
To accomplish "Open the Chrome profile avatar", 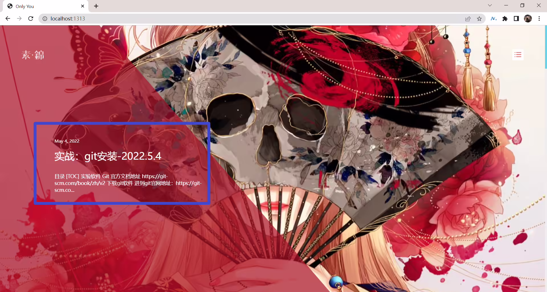I will pos(528,18).
